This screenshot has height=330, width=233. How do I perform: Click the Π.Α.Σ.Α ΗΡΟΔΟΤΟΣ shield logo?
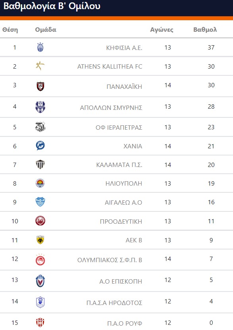[x=40, y=302]
